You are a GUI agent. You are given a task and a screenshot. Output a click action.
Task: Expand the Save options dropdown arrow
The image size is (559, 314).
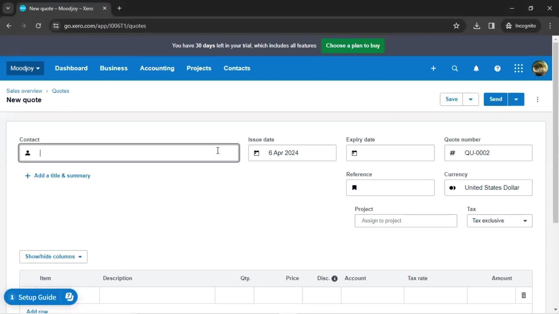point(470,99)
